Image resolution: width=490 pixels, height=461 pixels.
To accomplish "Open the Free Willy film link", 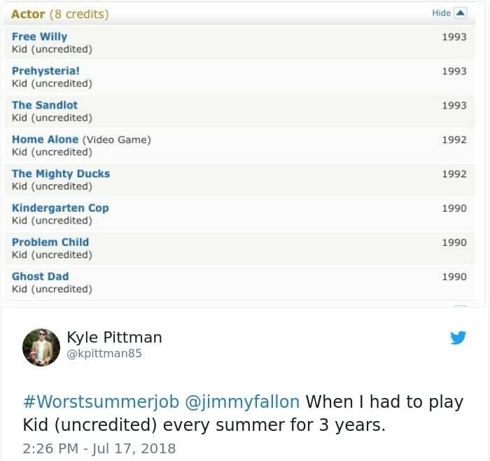I will [x=40, y=36].
